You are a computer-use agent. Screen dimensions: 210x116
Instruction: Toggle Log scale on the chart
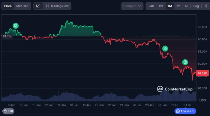(196, 6)
